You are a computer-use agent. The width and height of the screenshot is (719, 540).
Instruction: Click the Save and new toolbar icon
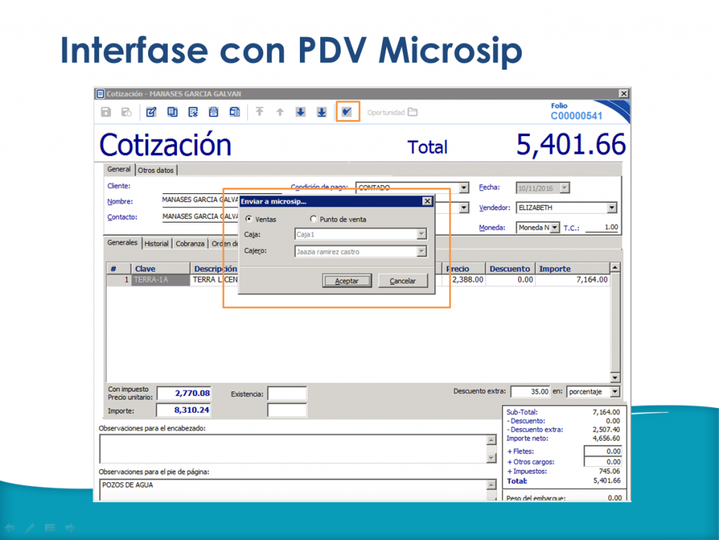click(x=126, y=112)
